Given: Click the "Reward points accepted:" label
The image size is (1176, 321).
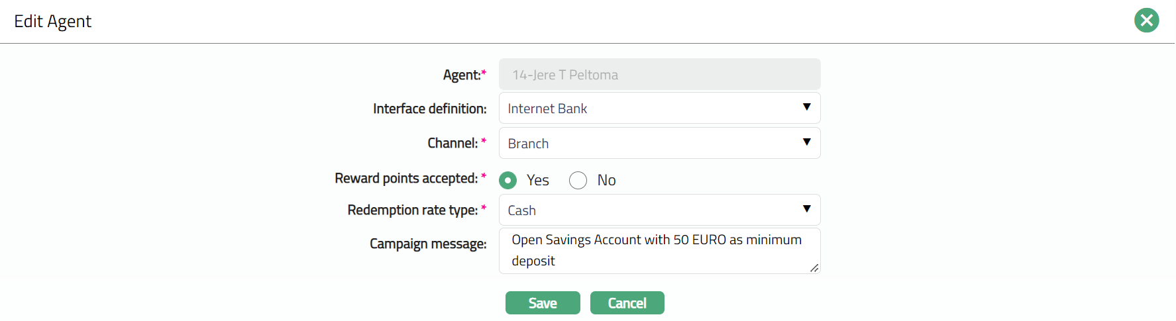Looking at the screenshot, I should [405, 178].
